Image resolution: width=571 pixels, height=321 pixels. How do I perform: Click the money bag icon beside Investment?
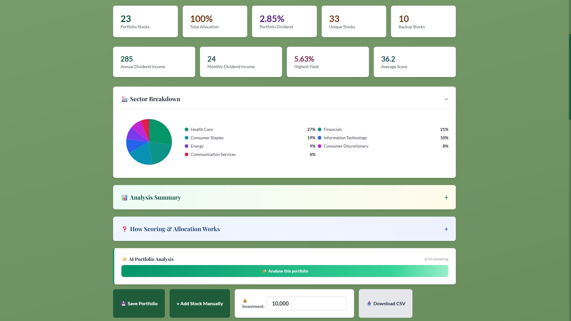245,300
